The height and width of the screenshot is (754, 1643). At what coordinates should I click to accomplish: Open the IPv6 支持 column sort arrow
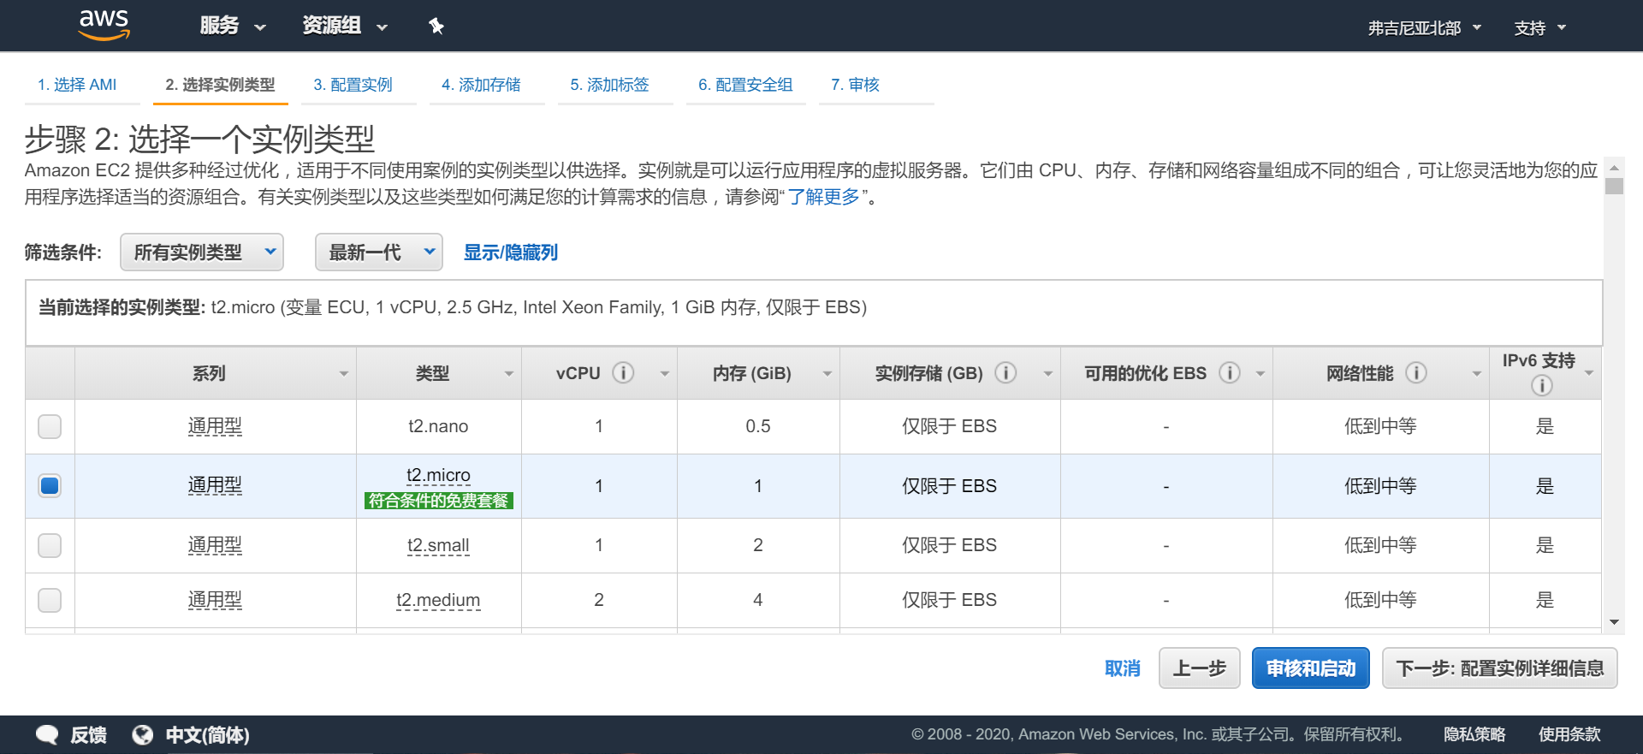pos(1589,373)
